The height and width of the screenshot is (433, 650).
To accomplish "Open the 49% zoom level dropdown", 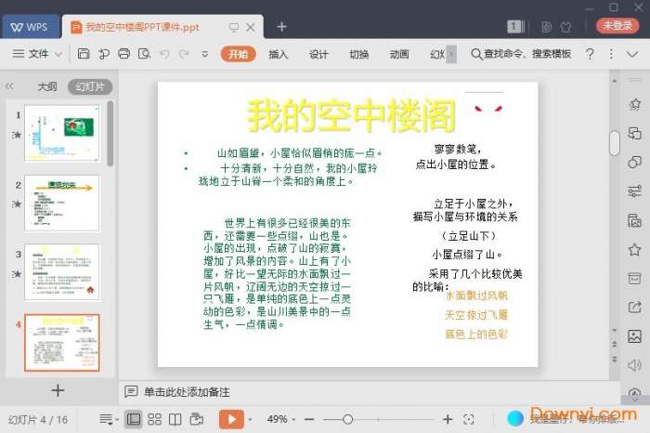I will click(281, 419).
